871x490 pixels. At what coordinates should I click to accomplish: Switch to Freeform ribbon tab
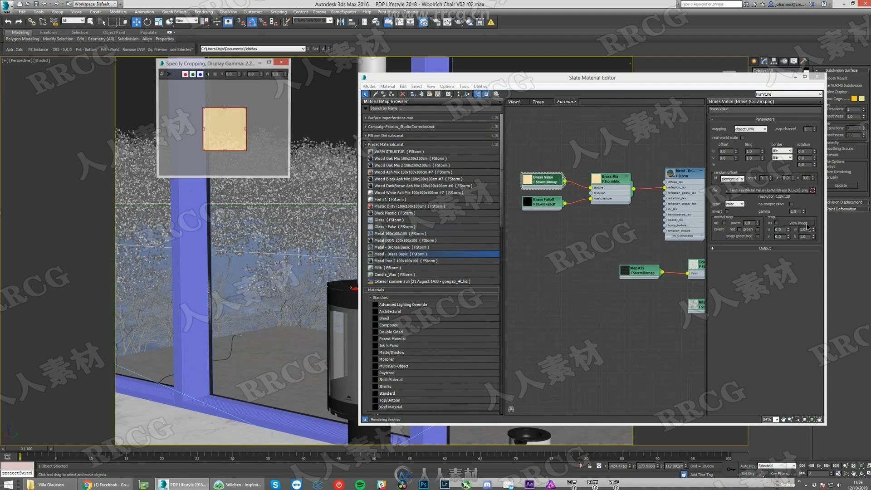click(48, 32)
